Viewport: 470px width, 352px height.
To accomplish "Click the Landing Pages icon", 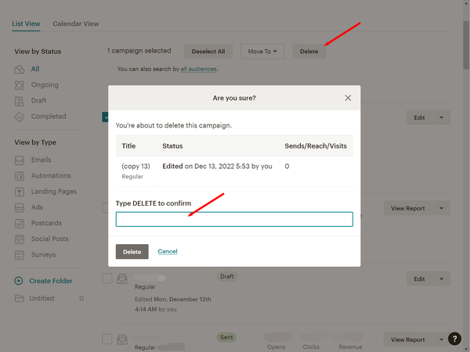I will [20, 192].
